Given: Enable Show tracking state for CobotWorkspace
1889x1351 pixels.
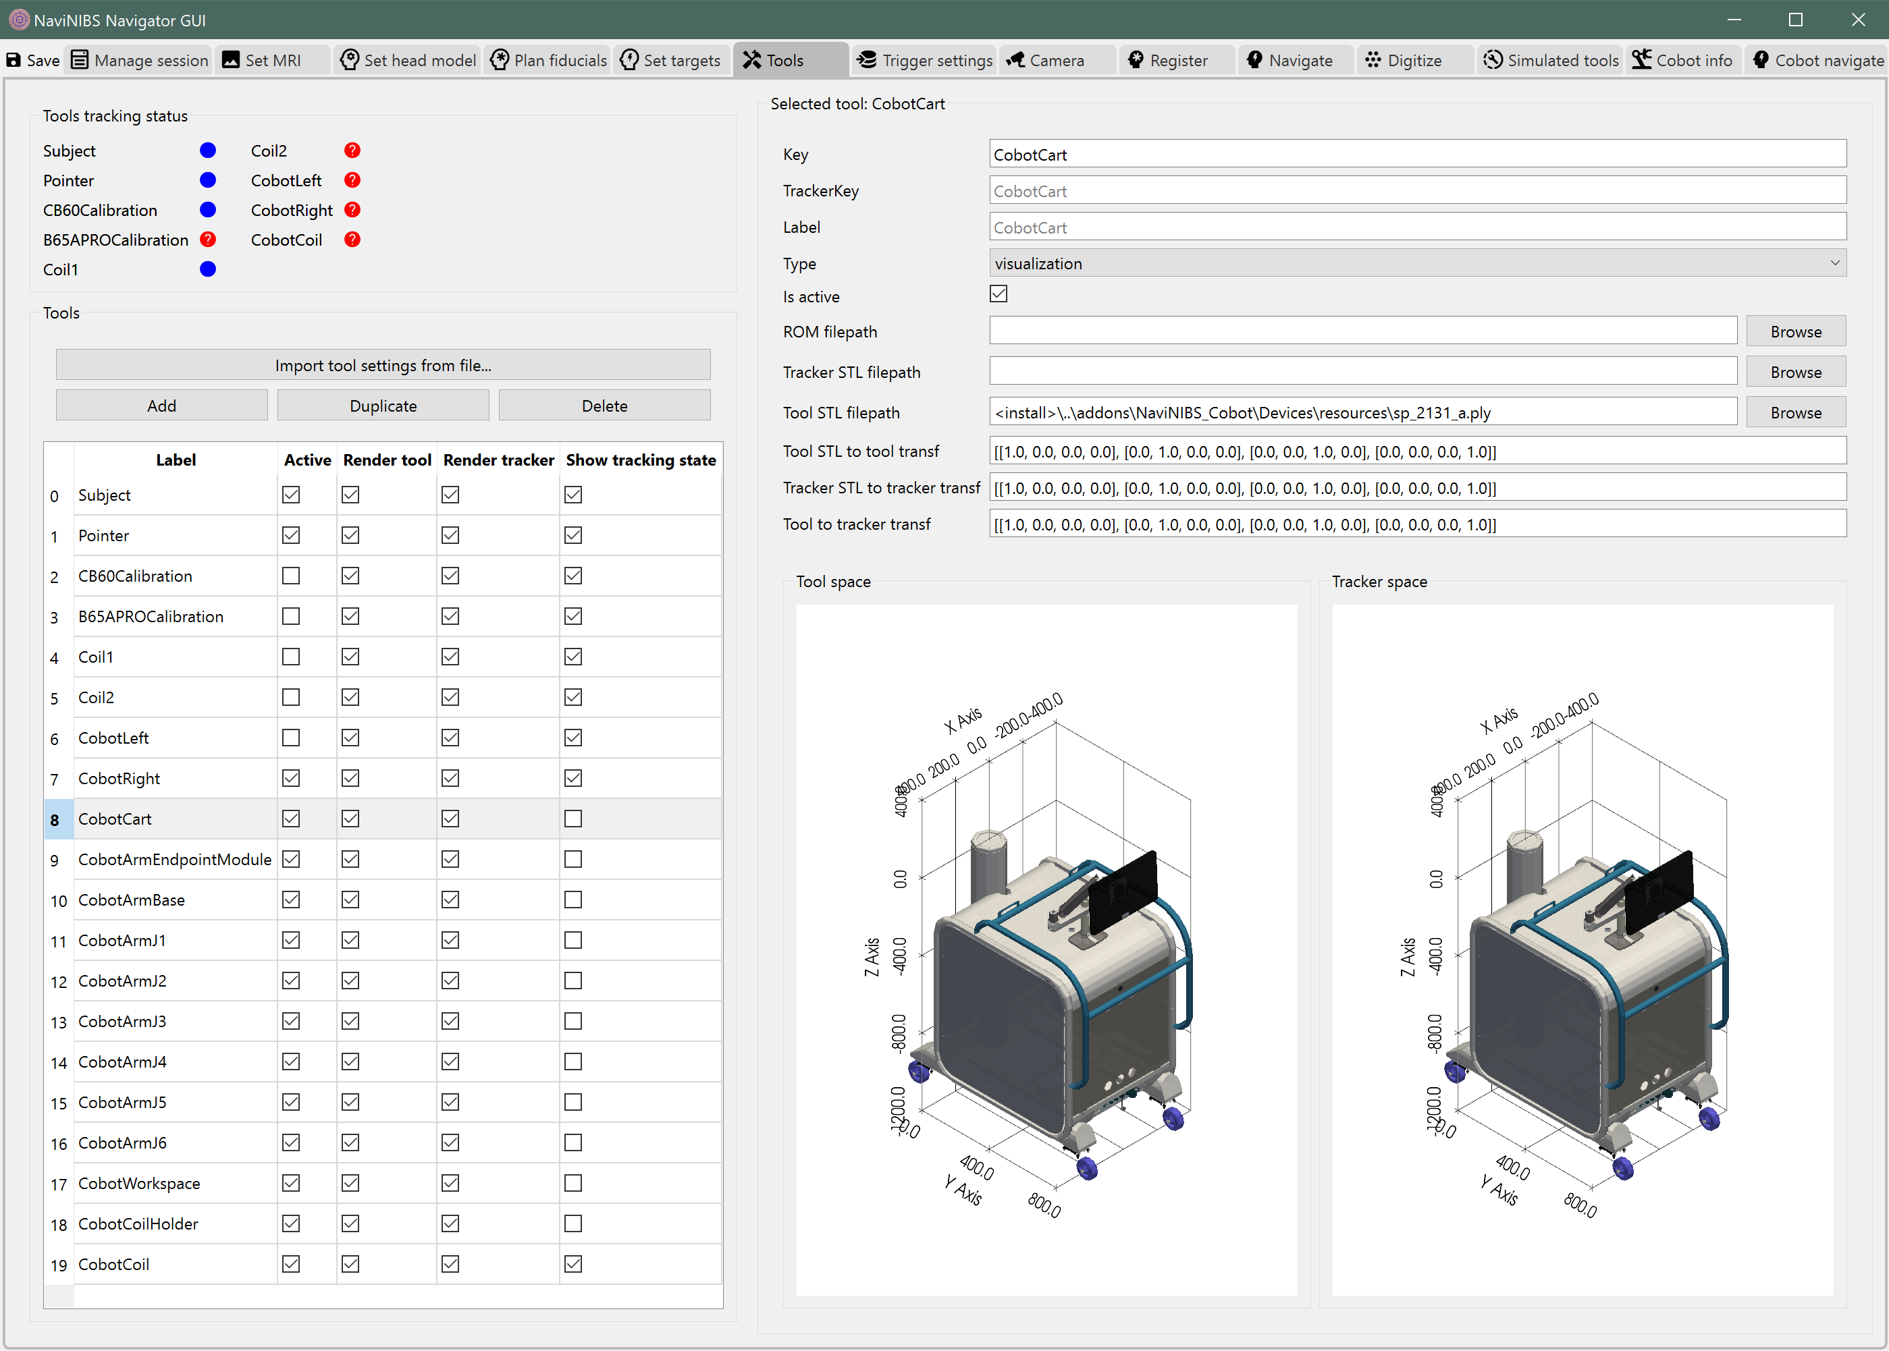Looking at the screenshot, I should 573,1183.
